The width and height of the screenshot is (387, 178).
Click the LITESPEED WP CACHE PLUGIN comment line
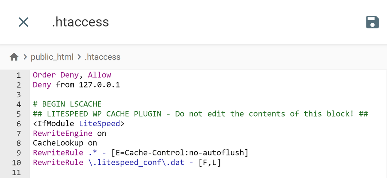click(200, 114)
